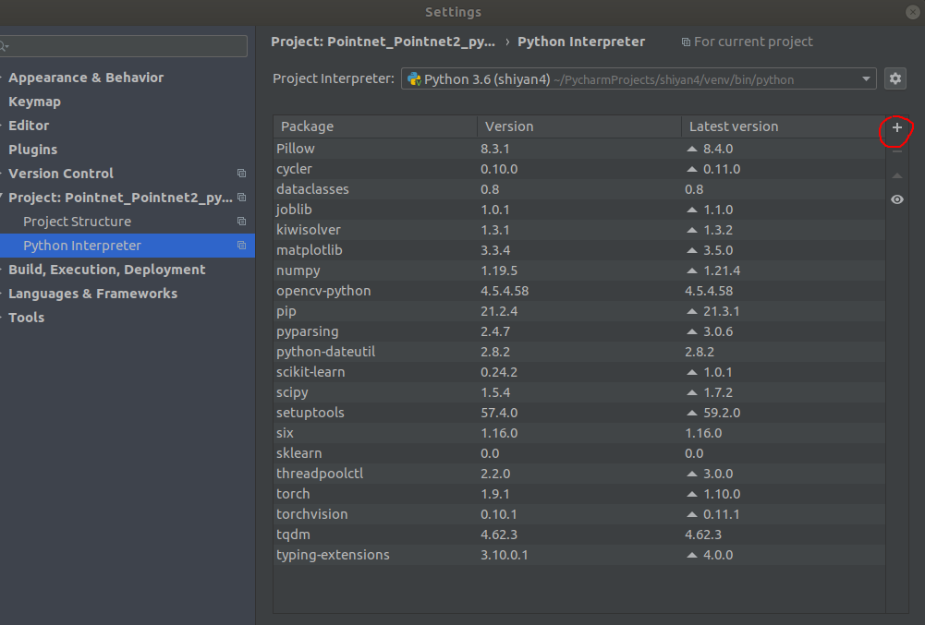Viewport: 925px width, 625px height.
Task: Click the search magnifier icon in Settings
Action: tap(5, 46)
